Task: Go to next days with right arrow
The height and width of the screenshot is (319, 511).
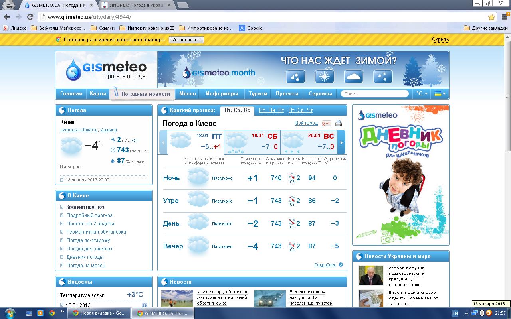Action: click(341, 142)
